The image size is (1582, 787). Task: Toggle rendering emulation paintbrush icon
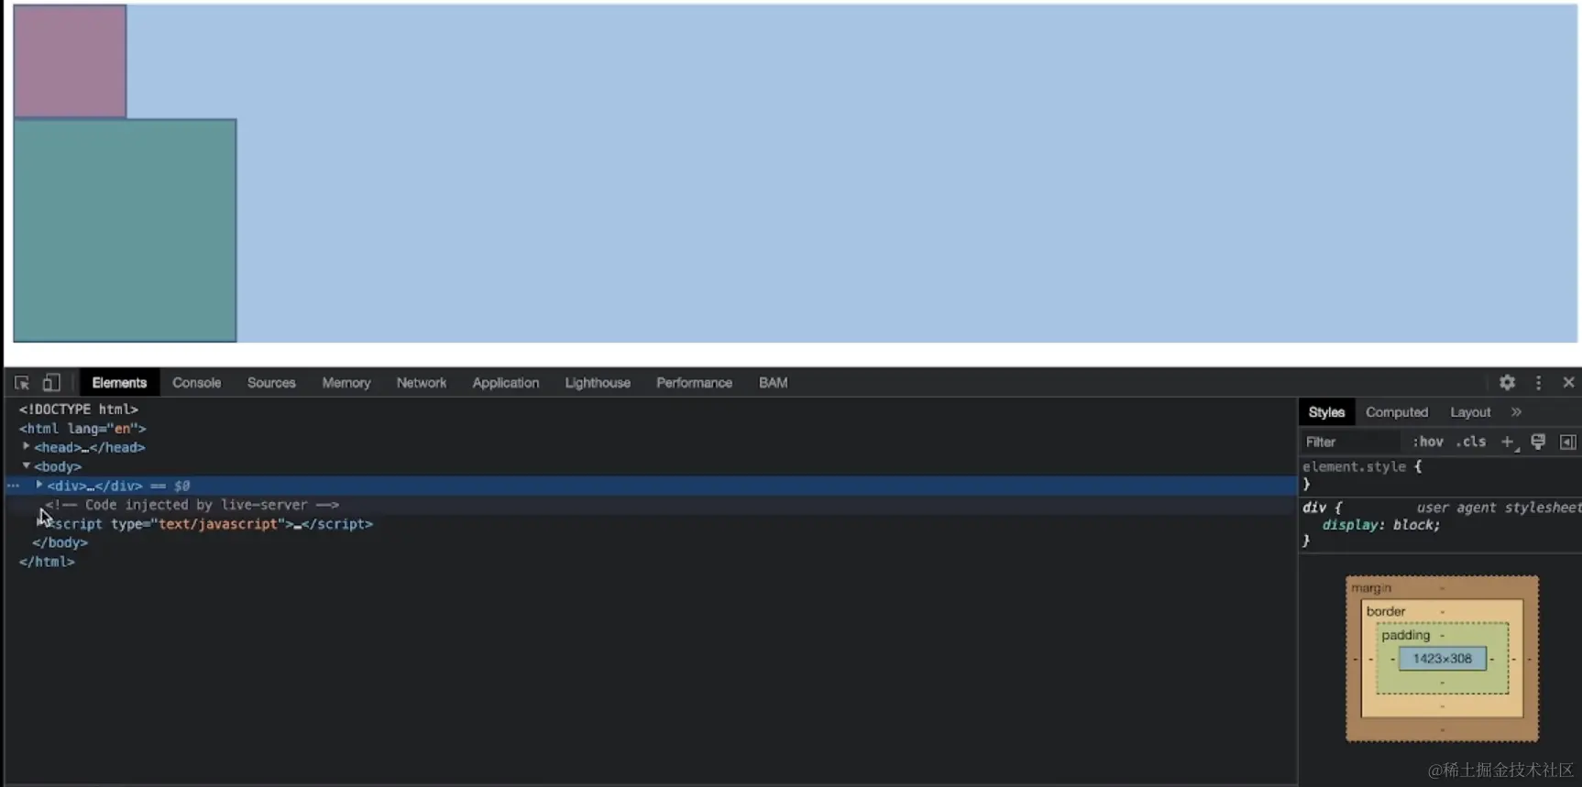1538,442
